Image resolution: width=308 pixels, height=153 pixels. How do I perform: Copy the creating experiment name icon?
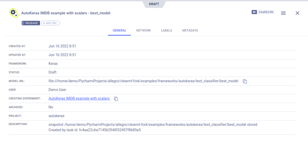click(x=116, y=99)
